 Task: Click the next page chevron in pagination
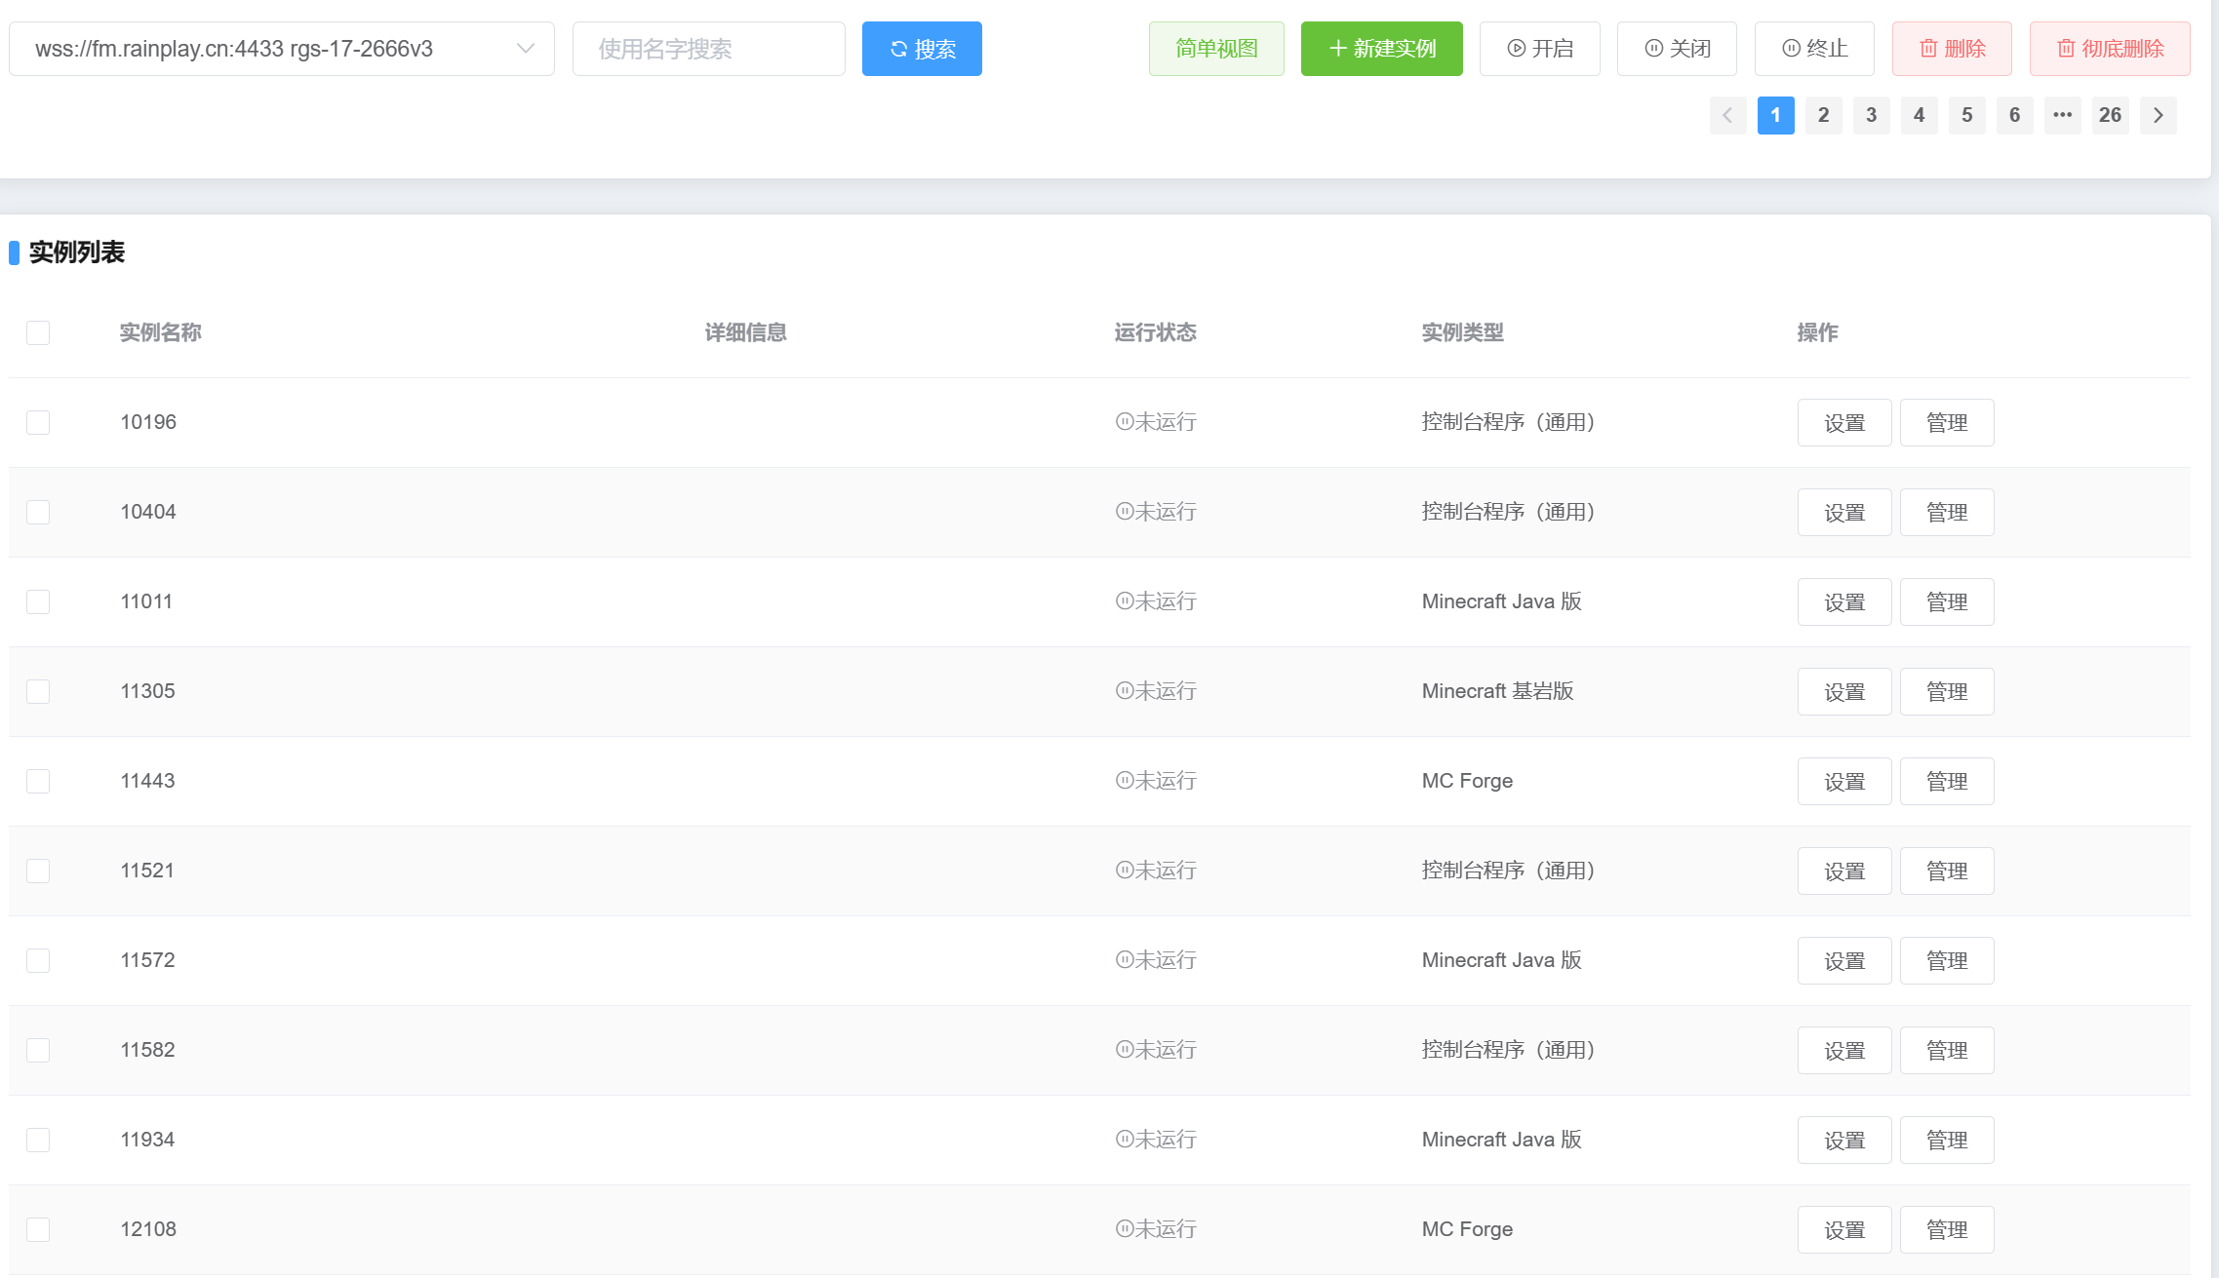coord(2158,115)
